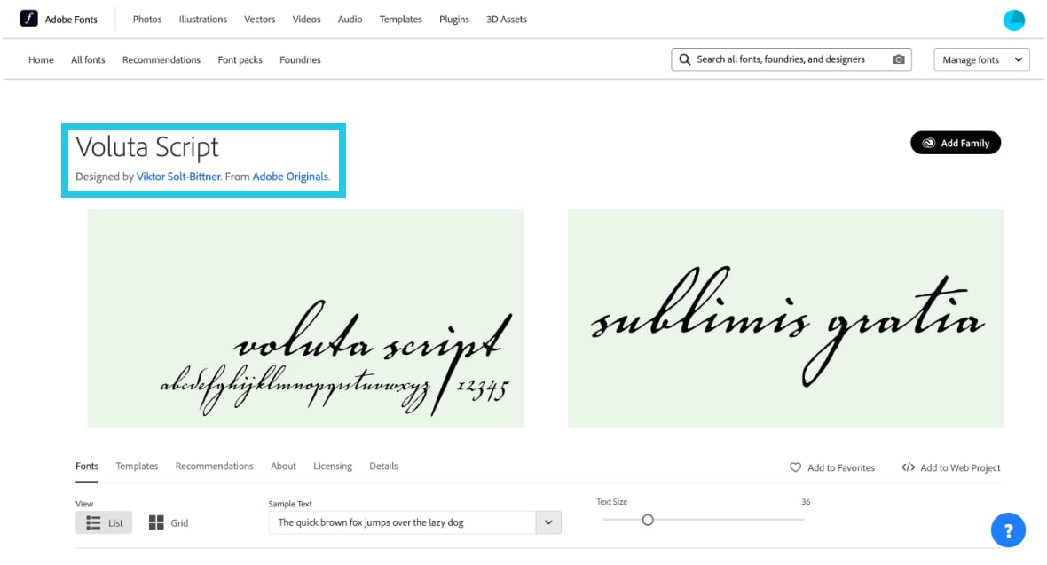Click the text size value 36
This screenshot has width=1047, height=565.
pos(806,501)
